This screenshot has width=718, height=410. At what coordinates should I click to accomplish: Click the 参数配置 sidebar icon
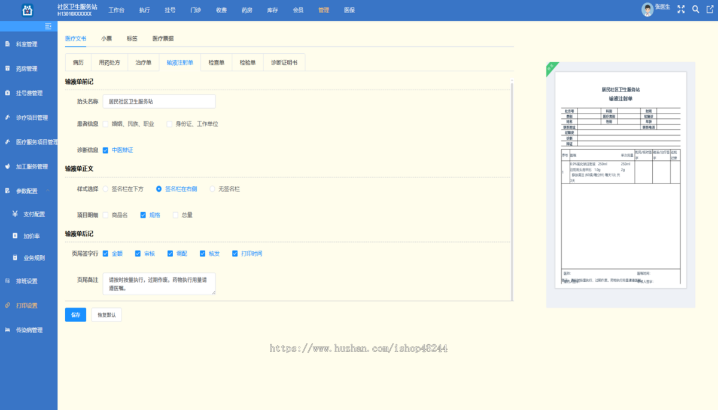click(x=7, y=191)
